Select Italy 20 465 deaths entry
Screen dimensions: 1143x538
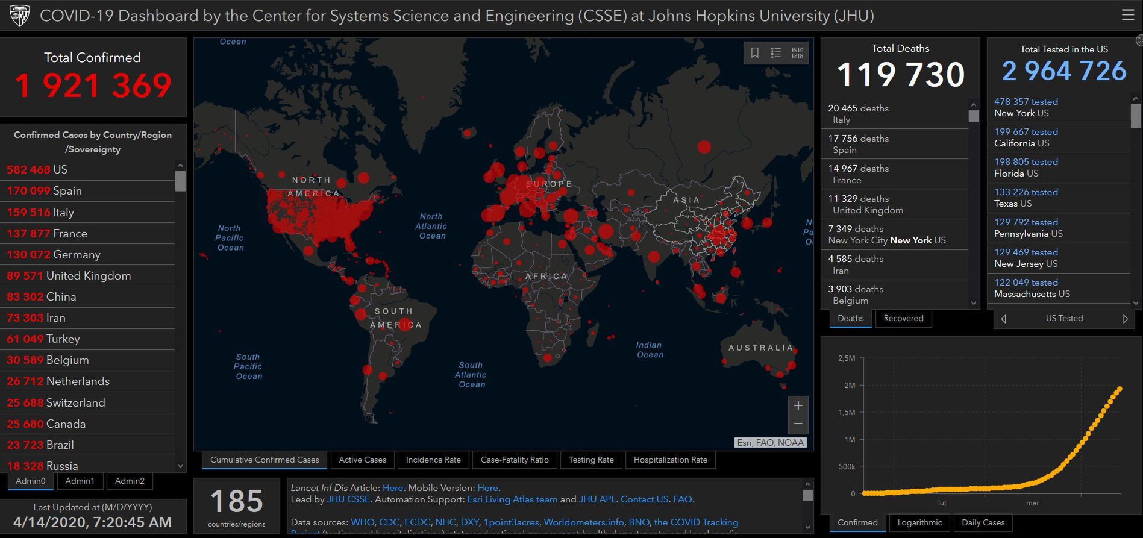coord(895,114)
